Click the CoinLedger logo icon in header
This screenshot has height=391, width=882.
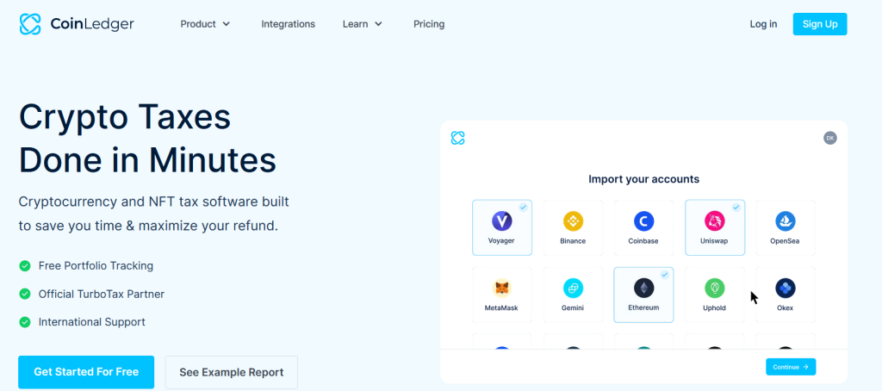(x=30, y=23)
